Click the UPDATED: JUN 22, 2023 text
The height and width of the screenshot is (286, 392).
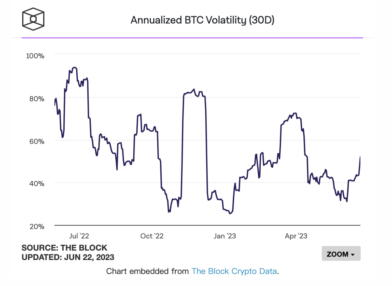[x=68, y=257]
